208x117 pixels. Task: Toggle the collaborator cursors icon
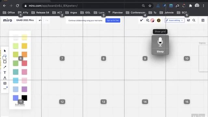142,20
